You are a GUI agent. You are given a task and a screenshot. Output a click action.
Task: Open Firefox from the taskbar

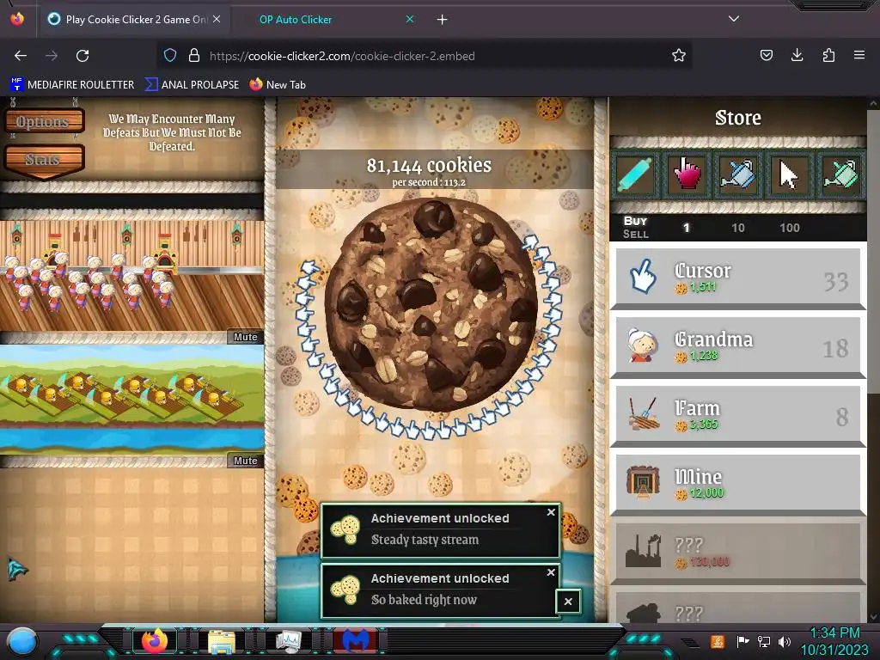point(155,641)
